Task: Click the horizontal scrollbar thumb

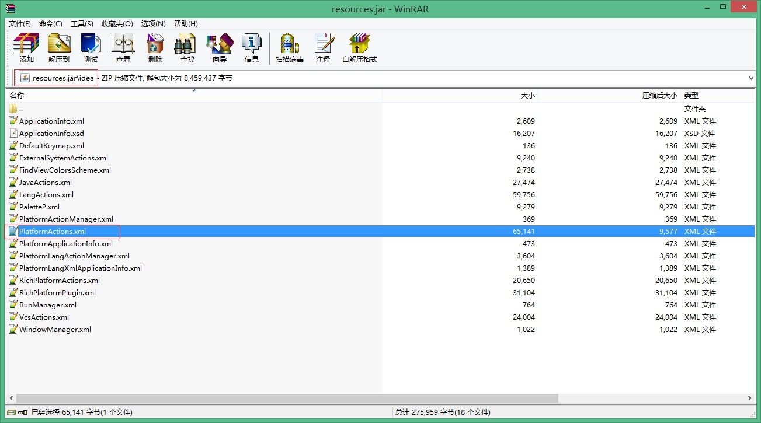Action: [286, 398]
